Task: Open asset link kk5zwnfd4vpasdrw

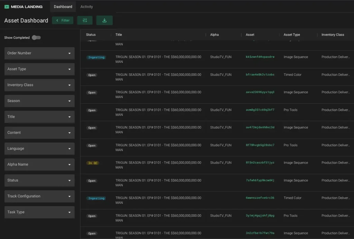Action: (x=260, y=57)
